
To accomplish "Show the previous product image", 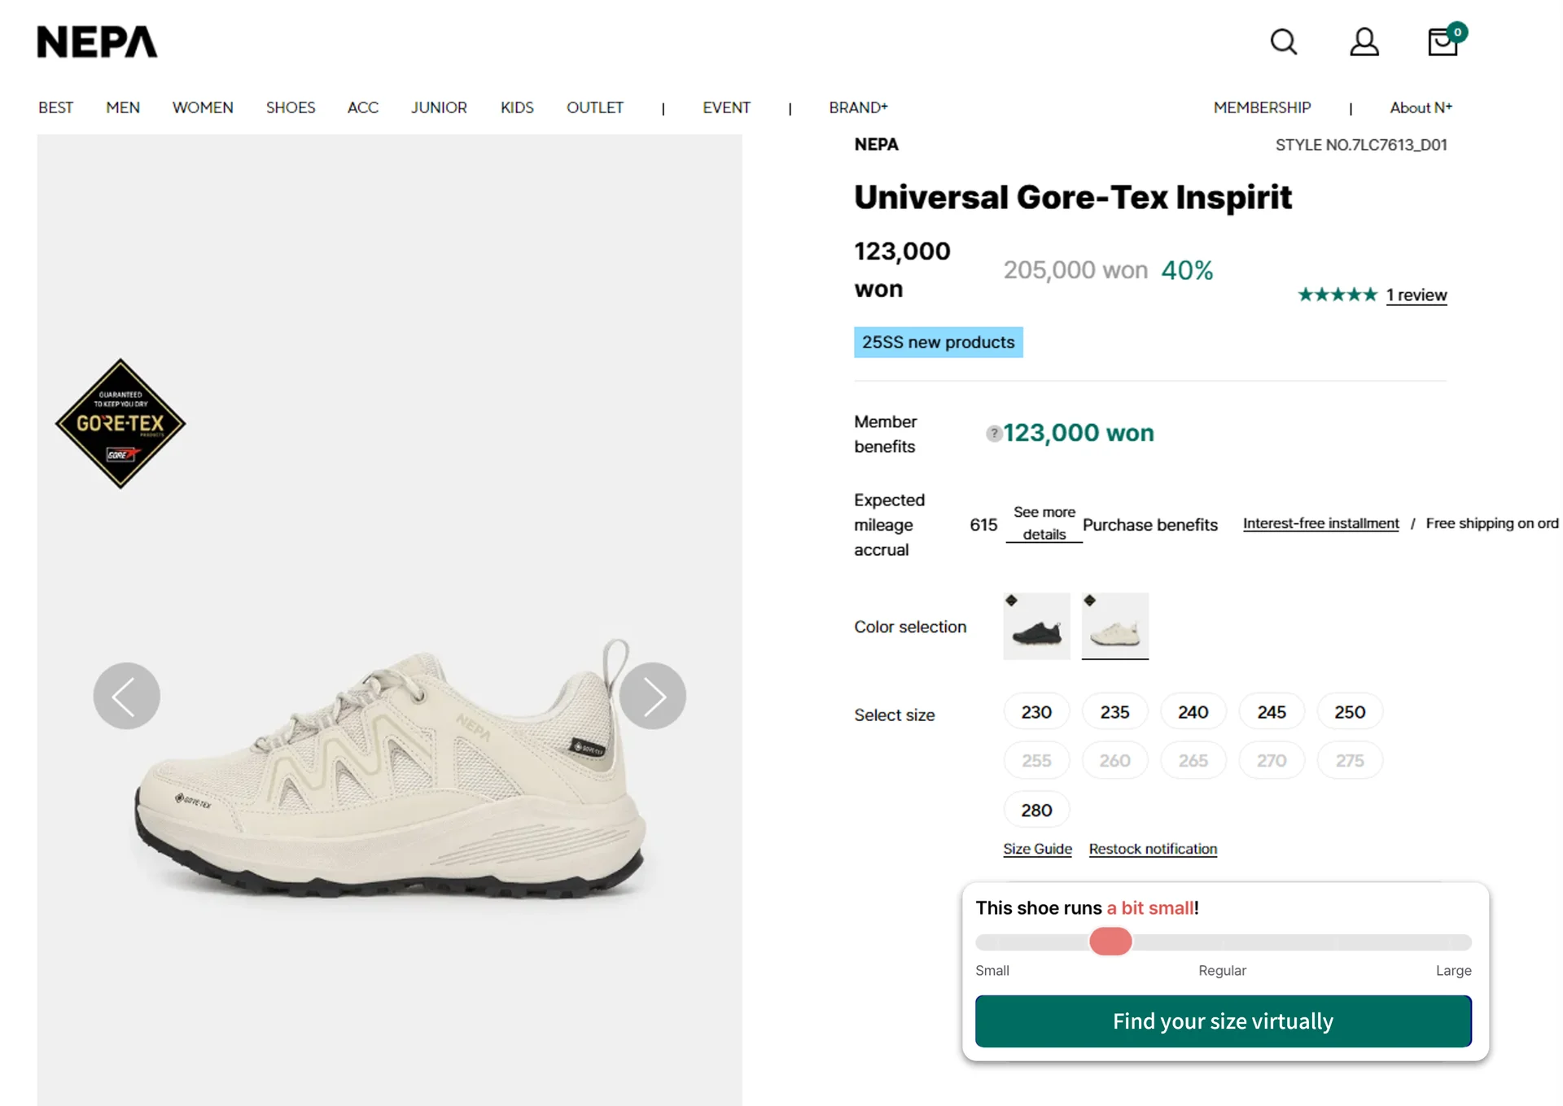I will 126,696.
